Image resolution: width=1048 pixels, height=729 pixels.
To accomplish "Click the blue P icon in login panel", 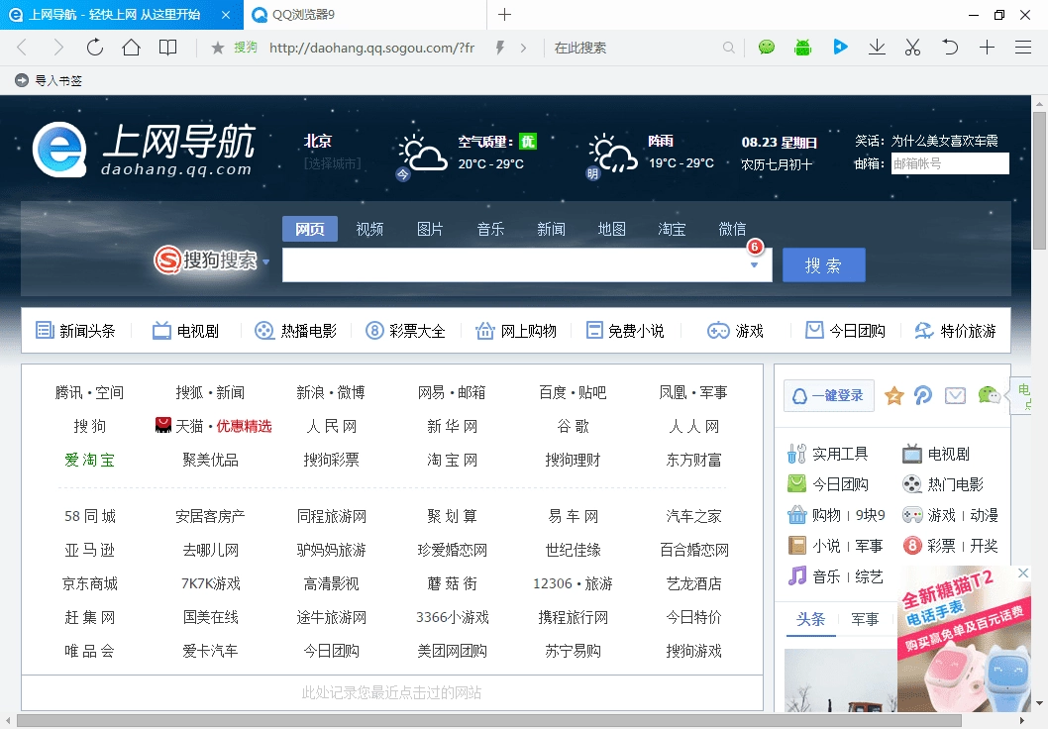I will click(x=923, y=395).
